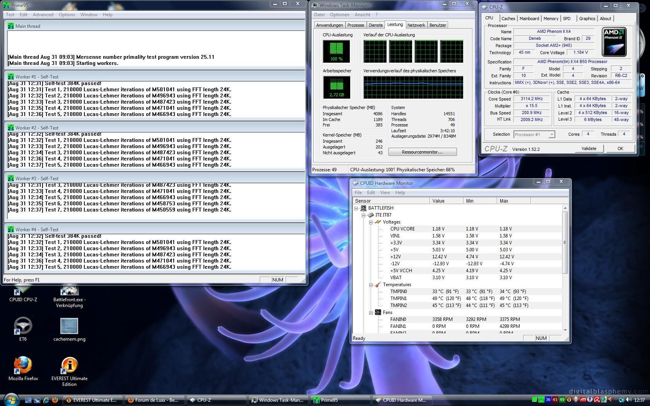Launch the Mozilla Firefox desktop icon

(x=23, y=368)
